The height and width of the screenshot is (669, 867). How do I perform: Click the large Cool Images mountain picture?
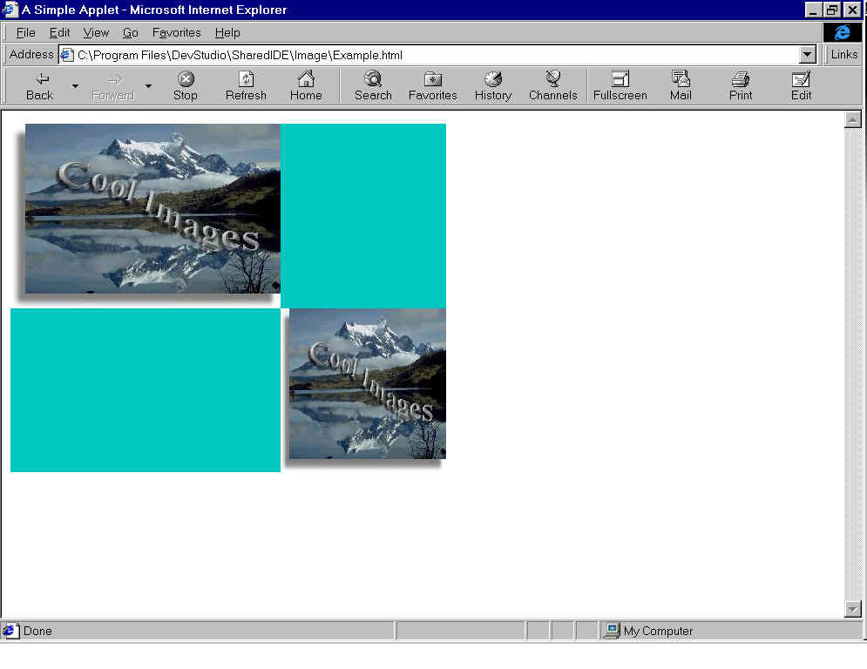152,208
